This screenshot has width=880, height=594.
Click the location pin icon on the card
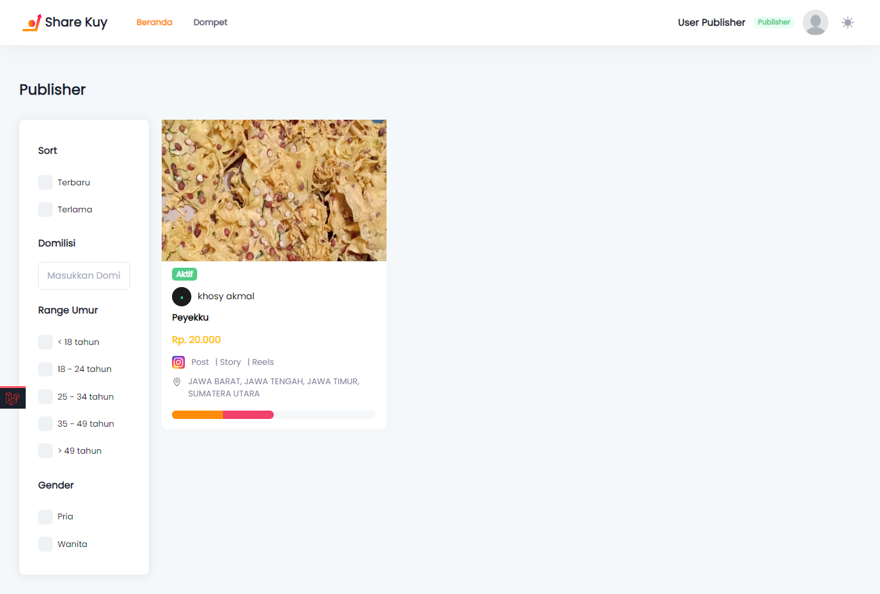pos(177,382)
